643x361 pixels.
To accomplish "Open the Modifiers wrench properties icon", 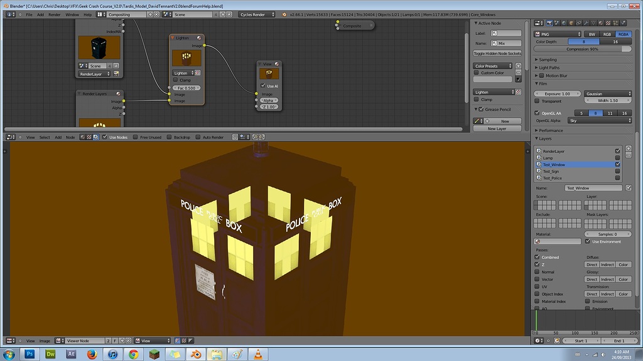I will click(586, 23).
